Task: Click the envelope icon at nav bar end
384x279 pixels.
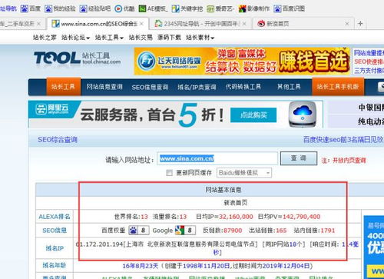Action: (381, 87)
